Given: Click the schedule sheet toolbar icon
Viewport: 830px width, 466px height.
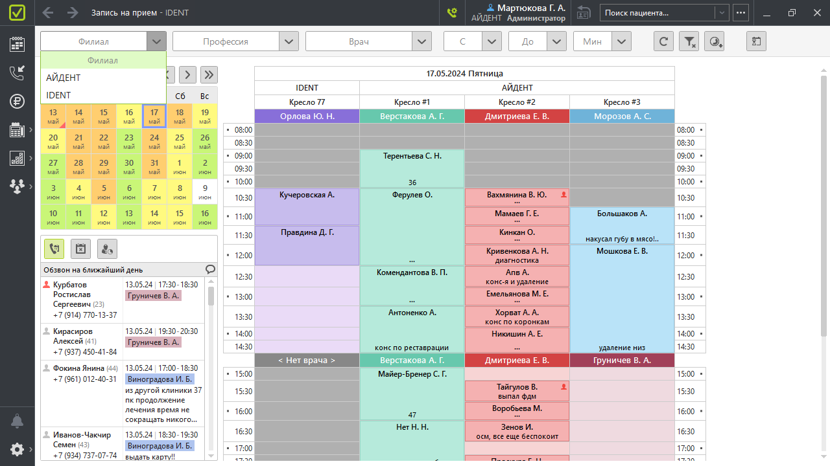Looking at the screenshot, I should [756, 41].
